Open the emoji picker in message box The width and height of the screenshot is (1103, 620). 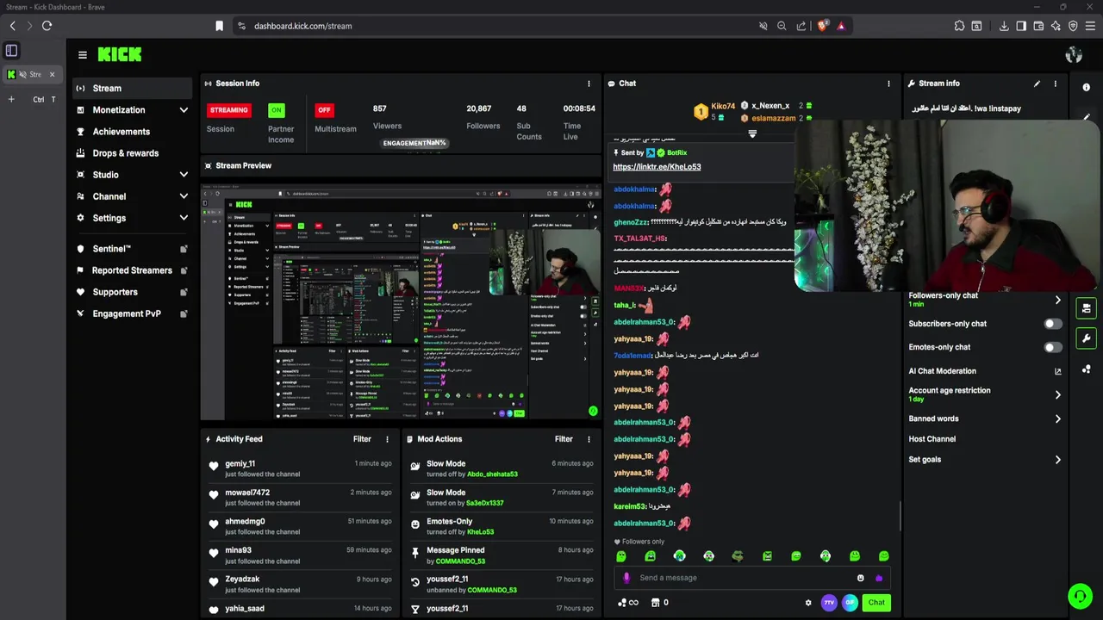860,578
